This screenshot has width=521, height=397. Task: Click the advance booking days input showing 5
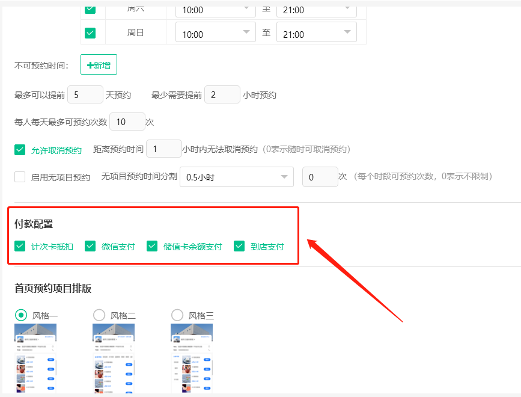[x=85, y=94]
